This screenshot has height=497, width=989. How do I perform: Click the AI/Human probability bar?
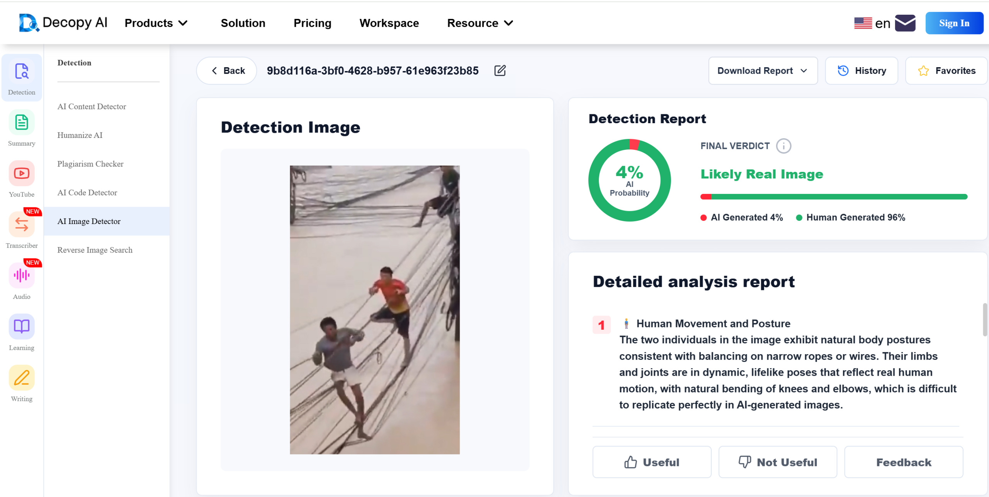pyautogui.click(x=834, y=197)
